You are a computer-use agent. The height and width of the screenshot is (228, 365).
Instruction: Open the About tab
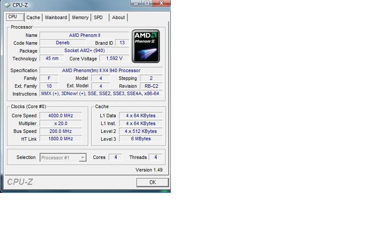tap(118, 17)
